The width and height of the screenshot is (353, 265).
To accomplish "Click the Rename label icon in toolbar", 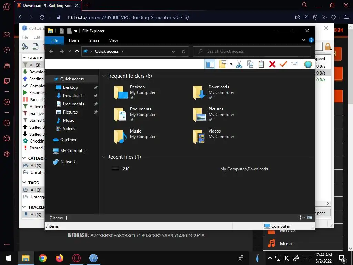I will pyautogui.click(x=294, y=65).
